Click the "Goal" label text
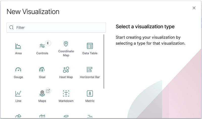Screen dimensions: 202x119 [x=42, y=77]
